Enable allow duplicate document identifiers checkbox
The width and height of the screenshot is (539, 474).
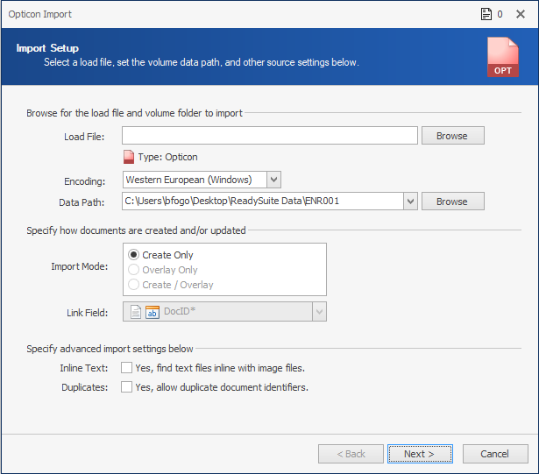(x=126, y=387)
